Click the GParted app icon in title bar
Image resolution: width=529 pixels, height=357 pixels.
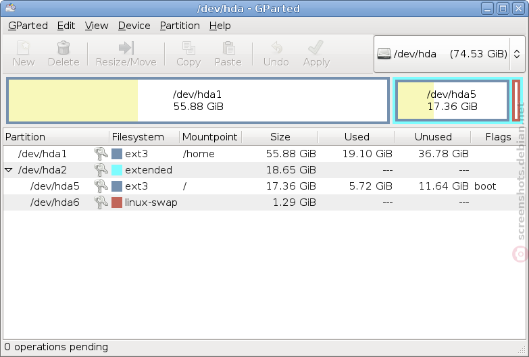tap(10, 7)
